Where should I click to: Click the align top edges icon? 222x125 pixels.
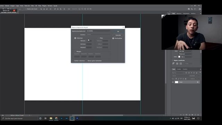pos(55,9)
